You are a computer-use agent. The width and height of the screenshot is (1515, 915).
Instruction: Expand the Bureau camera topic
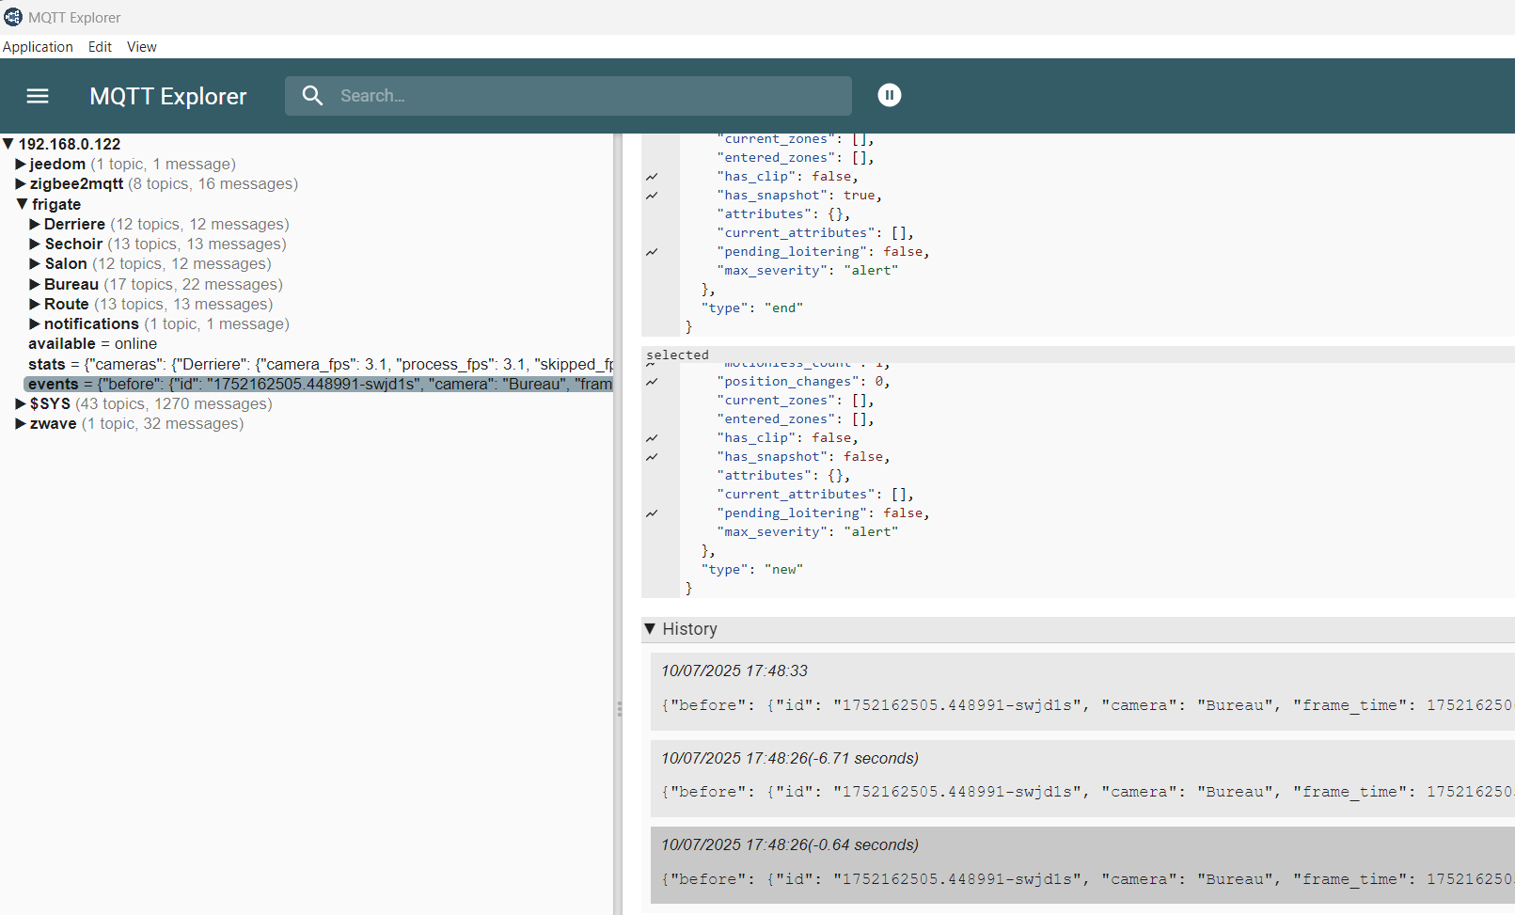click(35, 284)
